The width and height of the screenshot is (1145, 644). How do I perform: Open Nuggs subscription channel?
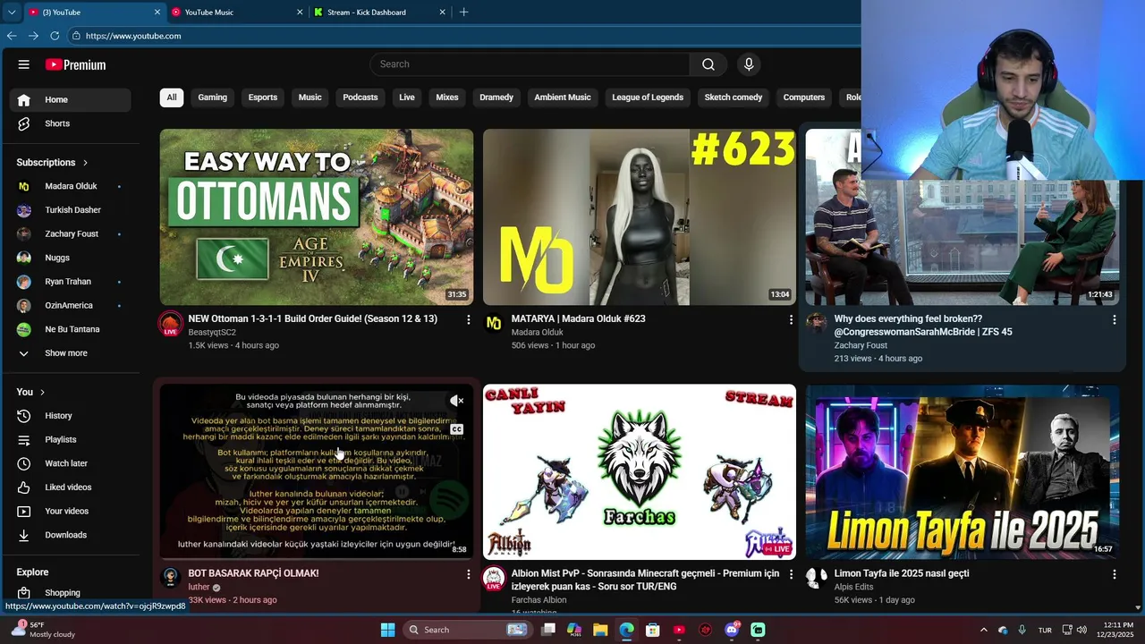tap(70, 258)
